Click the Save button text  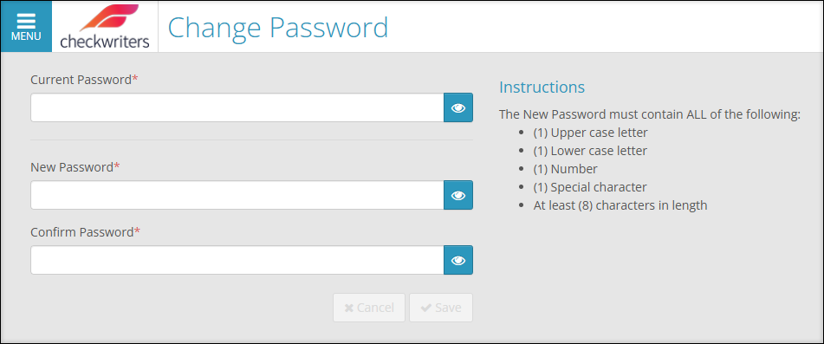(x=448, y=308)
